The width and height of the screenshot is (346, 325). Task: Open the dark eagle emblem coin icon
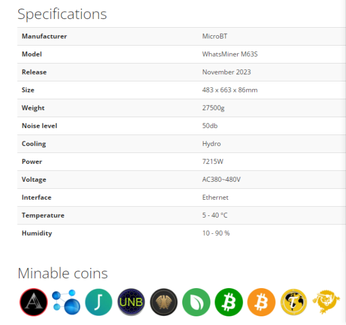coord(164,302)
